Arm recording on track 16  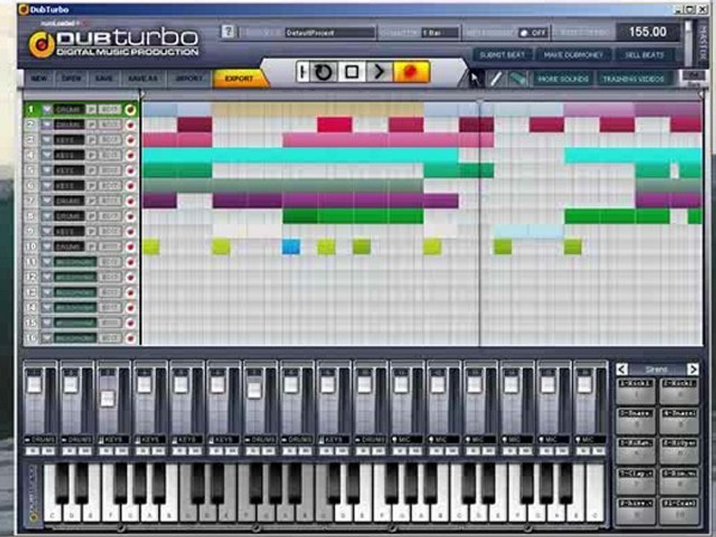131,339
